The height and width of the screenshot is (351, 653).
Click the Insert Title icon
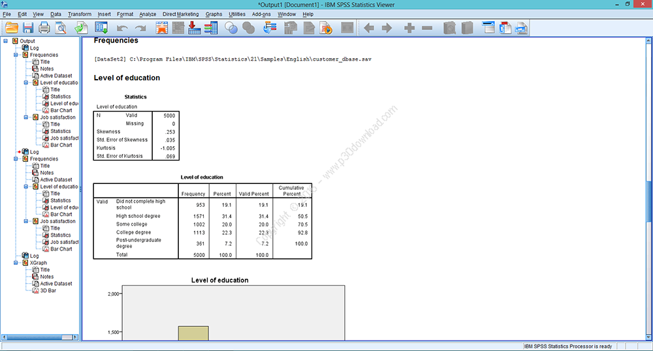pyautogui.click(x=505, y=28)
